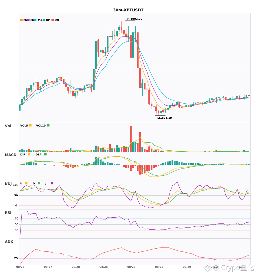Click the H:1902.20 high price label

click(135, 19)
